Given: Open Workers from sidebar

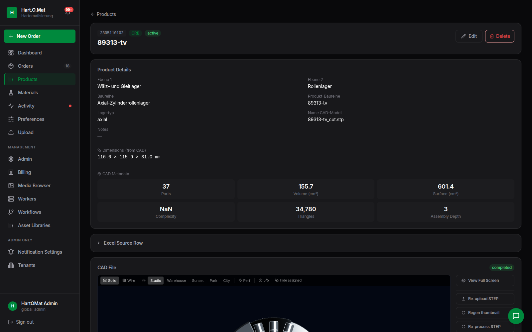Looking at the screenshot, I should pos(40,199).
